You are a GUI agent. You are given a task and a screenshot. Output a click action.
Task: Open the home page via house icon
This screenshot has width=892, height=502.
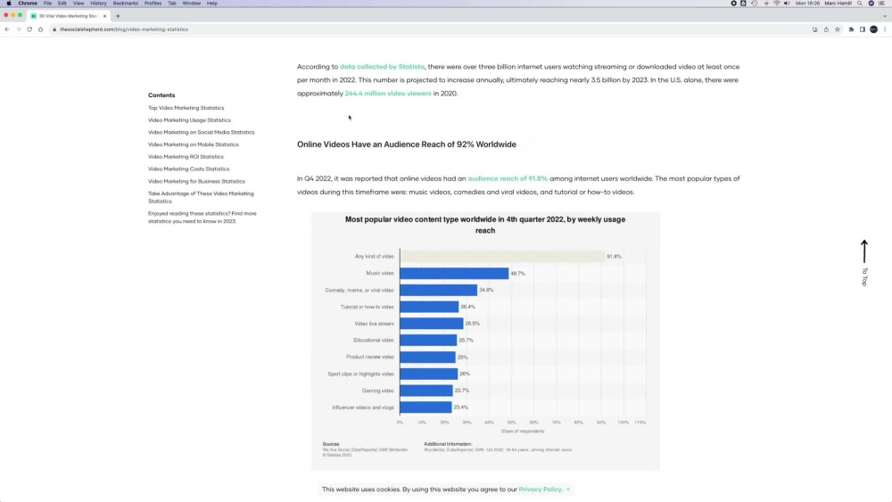pos(40,29)
